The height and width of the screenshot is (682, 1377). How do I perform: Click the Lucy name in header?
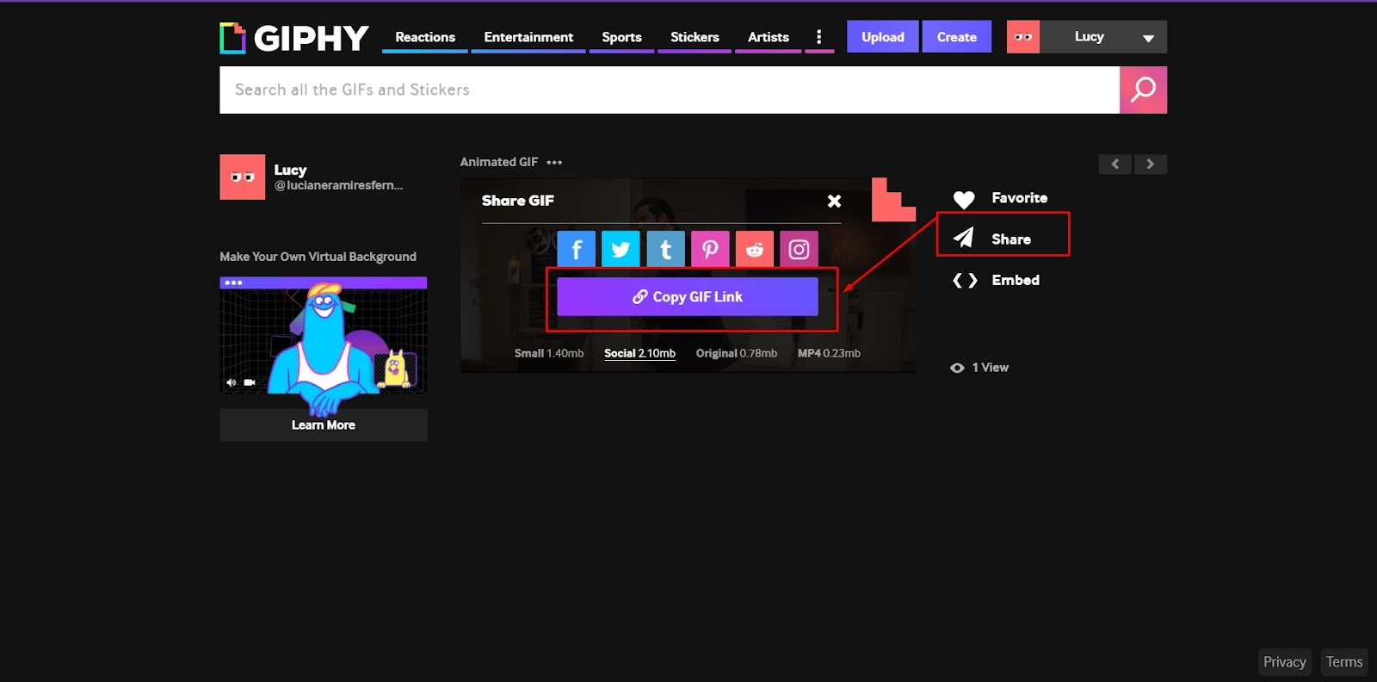[1090, 37]
